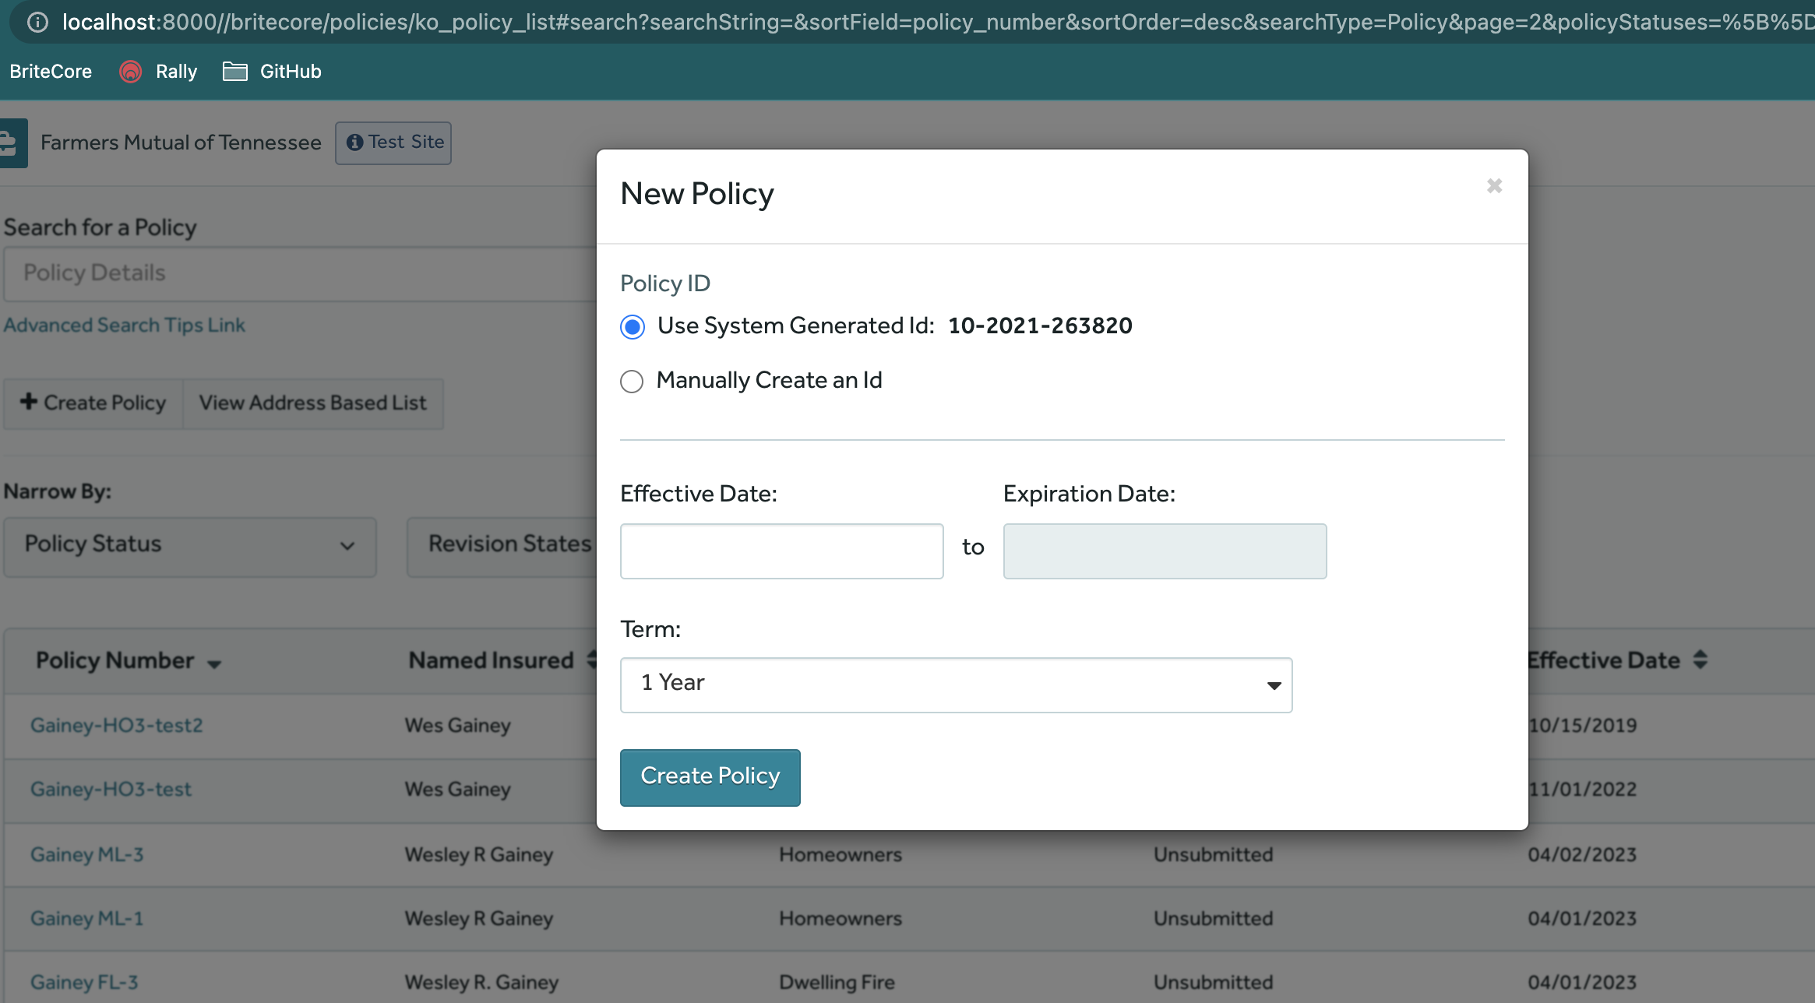Click Effective Date 10/15/2019 cell

(x=1582, y=725)
